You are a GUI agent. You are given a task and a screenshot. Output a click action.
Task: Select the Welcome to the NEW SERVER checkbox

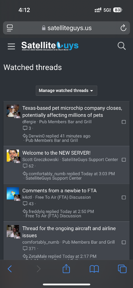124,160
